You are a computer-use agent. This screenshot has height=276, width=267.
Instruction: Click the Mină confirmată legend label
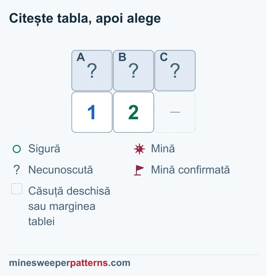point(190,170)
